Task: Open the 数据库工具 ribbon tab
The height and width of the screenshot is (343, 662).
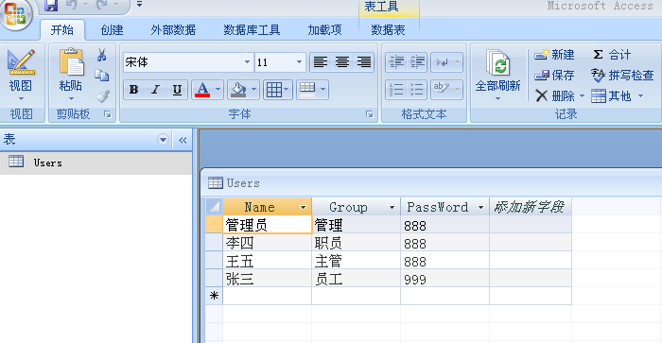Action: pos(252,30)
